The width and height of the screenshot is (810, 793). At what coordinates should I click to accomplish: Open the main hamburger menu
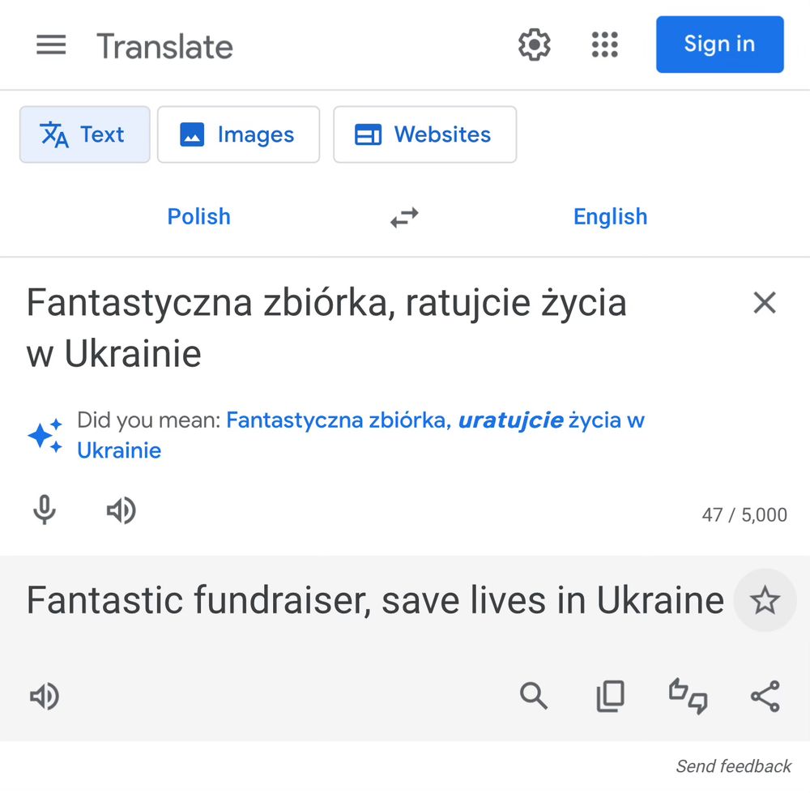click(x=51, y=45)
